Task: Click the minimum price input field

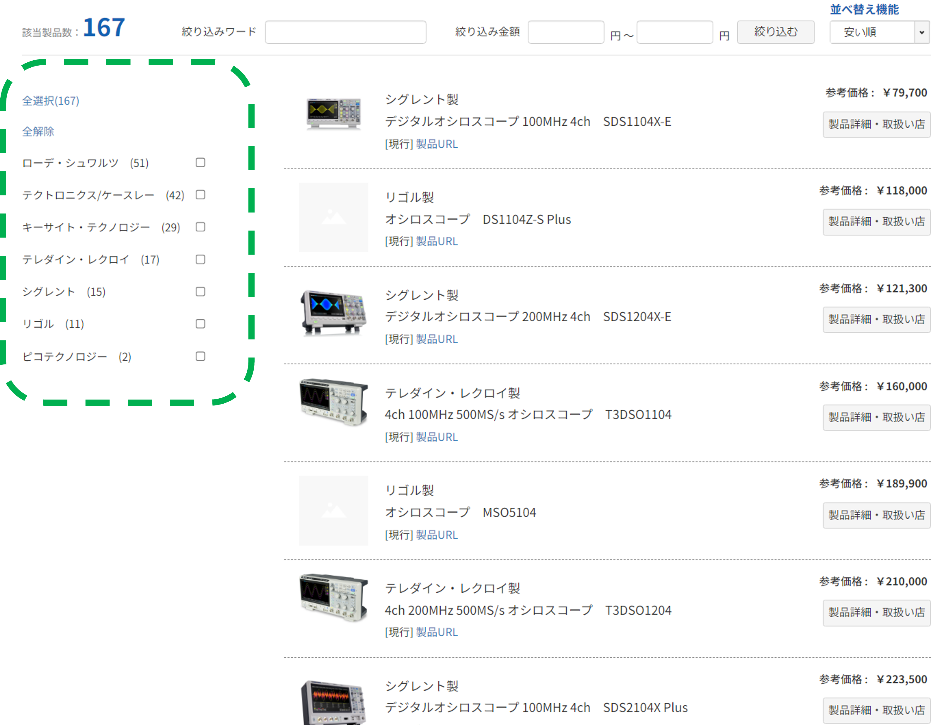Action: [566, 33]
